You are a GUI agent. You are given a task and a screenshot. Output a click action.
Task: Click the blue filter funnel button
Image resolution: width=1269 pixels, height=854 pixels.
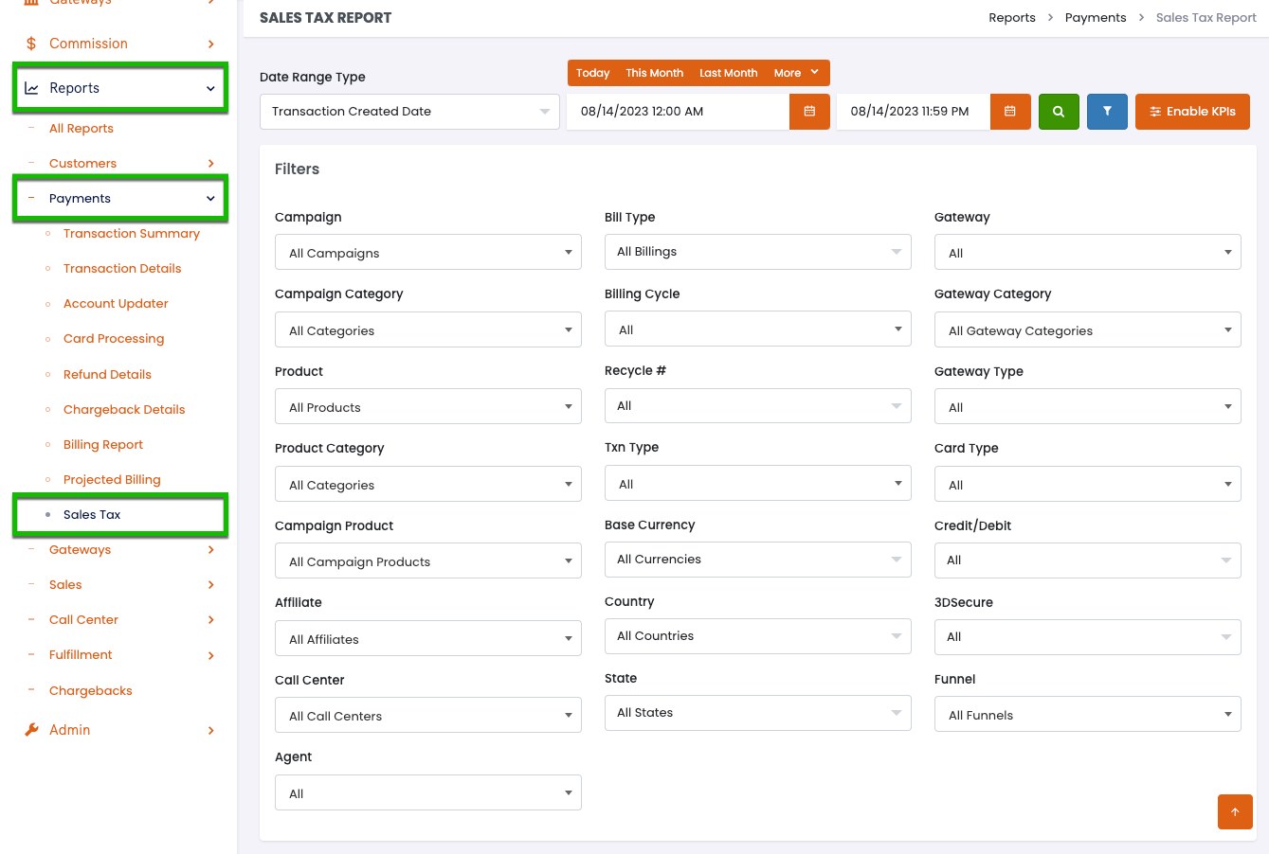coord(1107,112)
